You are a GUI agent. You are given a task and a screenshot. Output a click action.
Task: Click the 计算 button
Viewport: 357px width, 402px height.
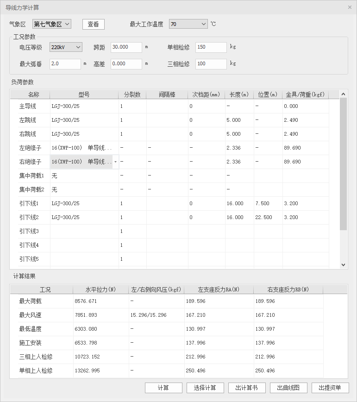(163, 388)
